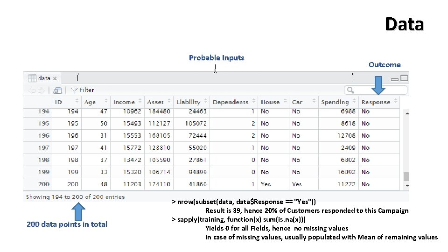This screenshot has height=252, width=448.
Task: Select the data tab
Action: tap(42, 78)
